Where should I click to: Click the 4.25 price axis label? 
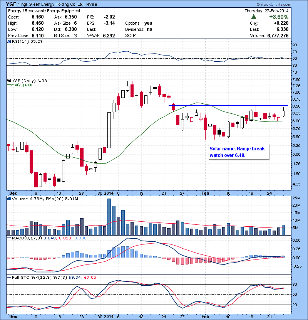[296, 184]
